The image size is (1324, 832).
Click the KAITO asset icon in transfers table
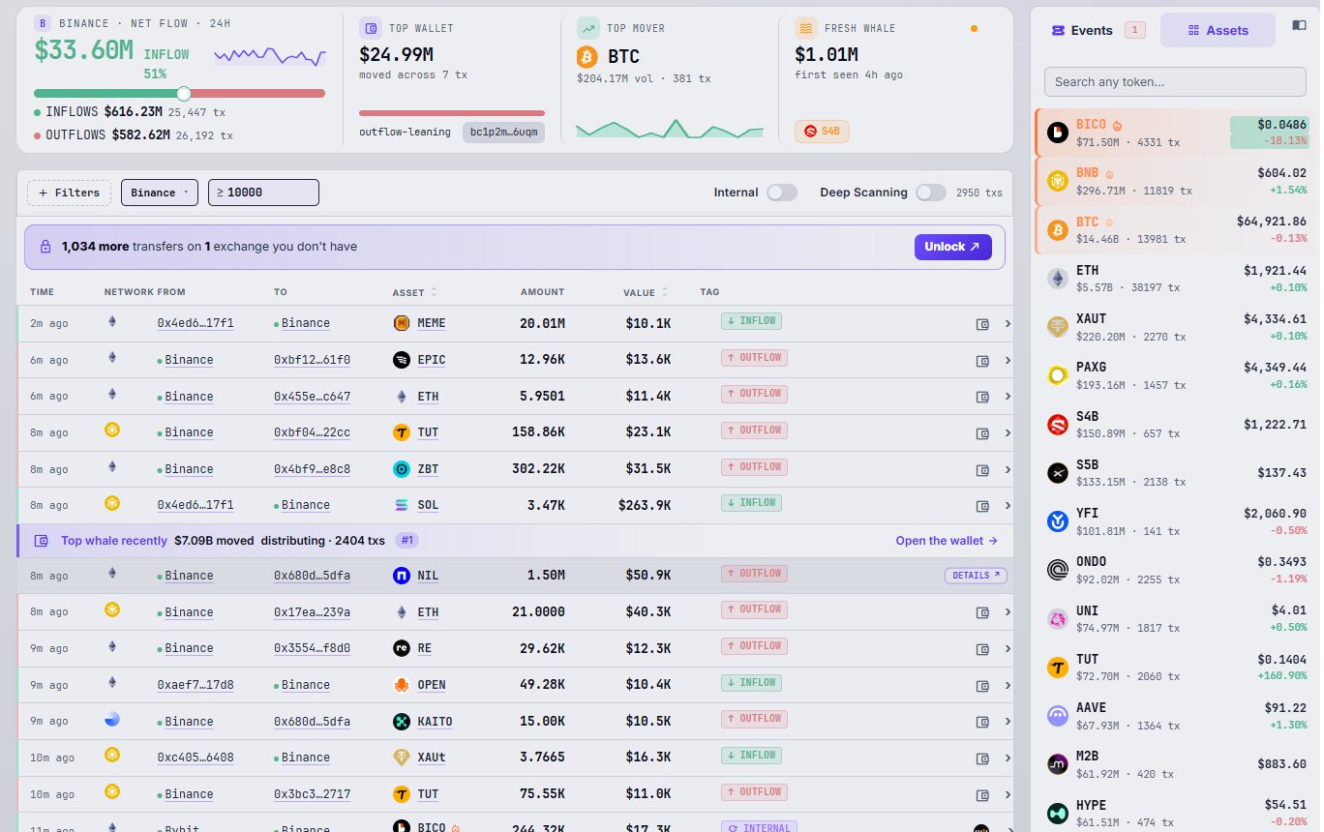[x=402, y=722]
